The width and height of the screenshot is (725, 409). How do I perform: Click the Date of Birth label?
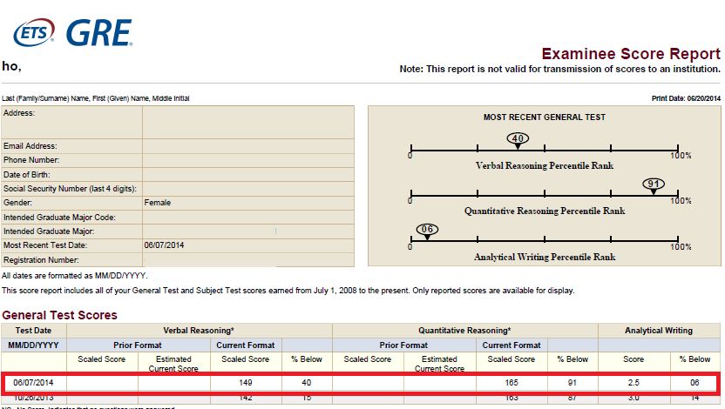tap(27, 175)
